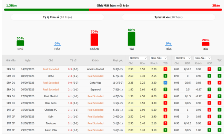This screenshot has width=224, height=134.
Task: Open Ban đầu dropdown above the rightmost HDP column
Action: tap(202, 58)
